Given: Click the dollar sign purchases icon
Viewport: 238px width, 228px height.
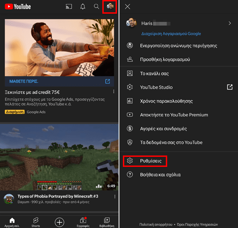Looking at the screenshot, I should coord(130,129).
